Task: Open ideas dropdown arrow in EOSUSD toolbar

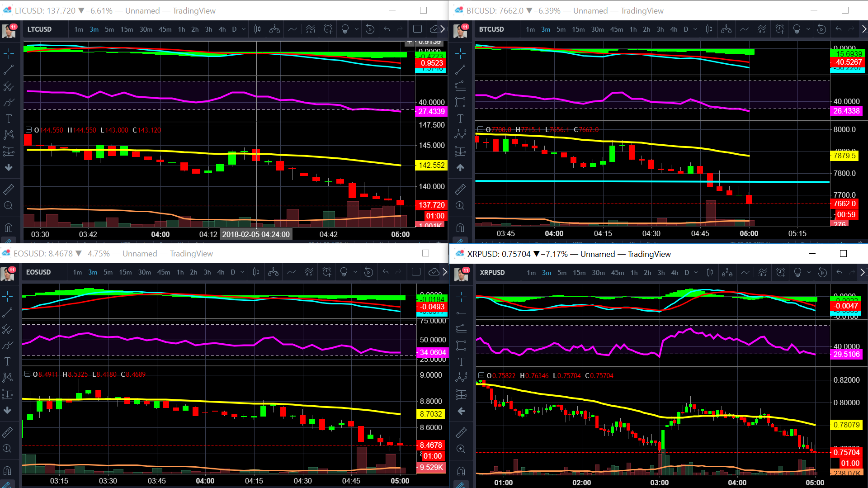Action: [x=355, y=272]
